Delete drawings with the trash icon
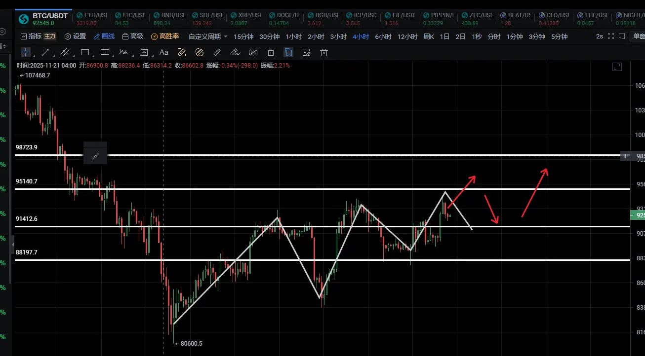 [324, 52]
